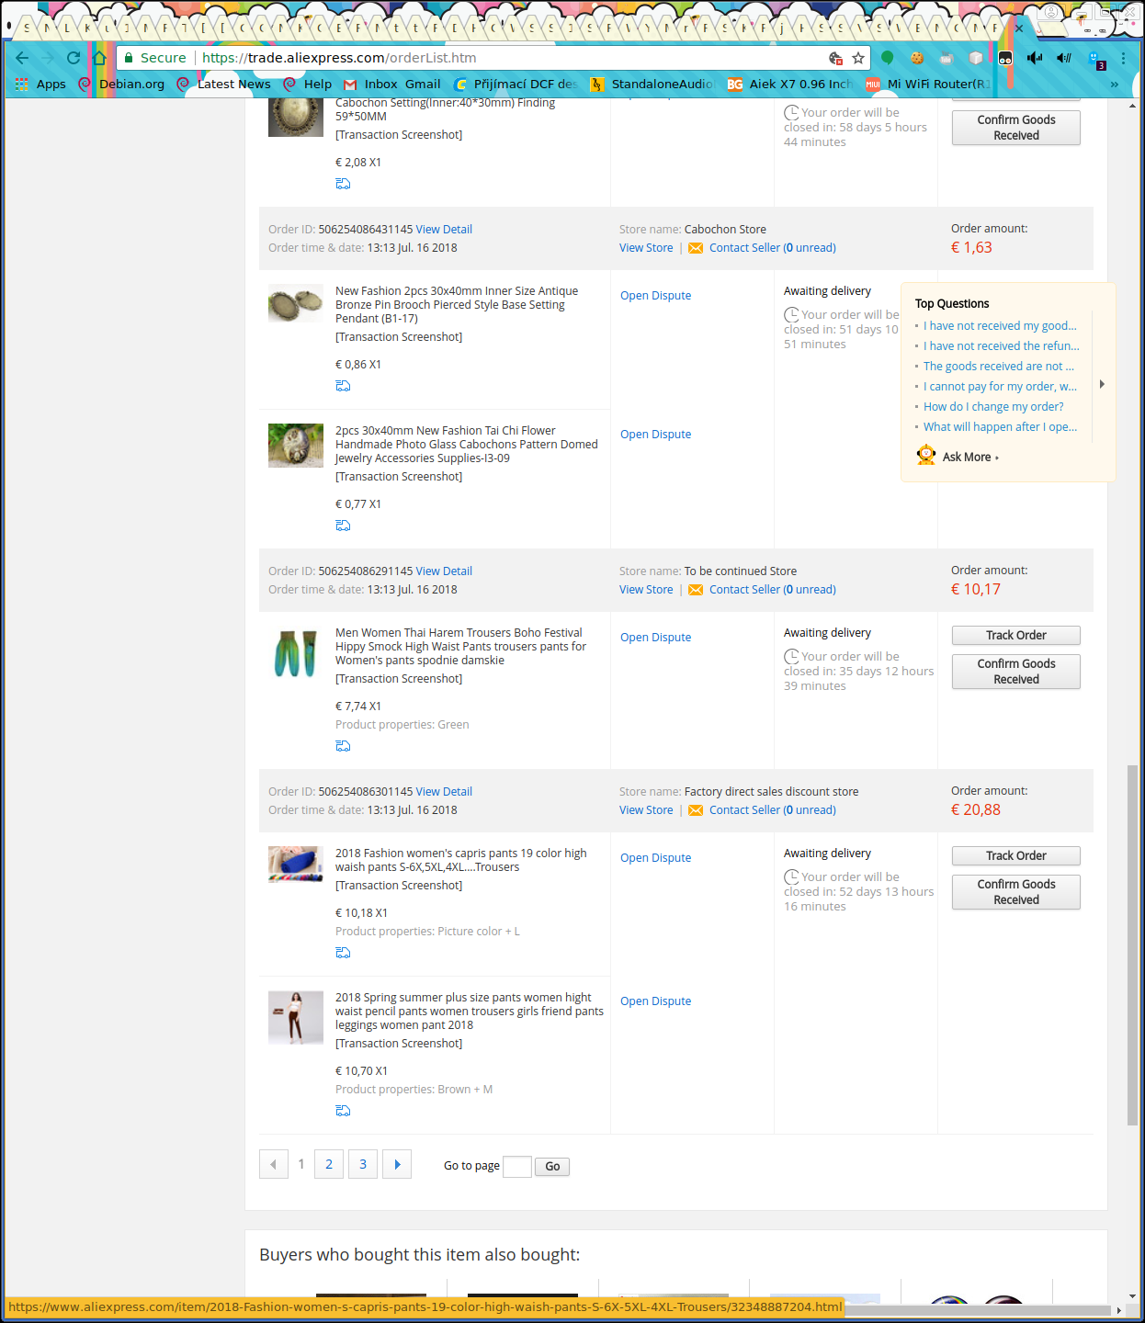Confirm Goods Received for € 10,17 order

(1016, 672)
